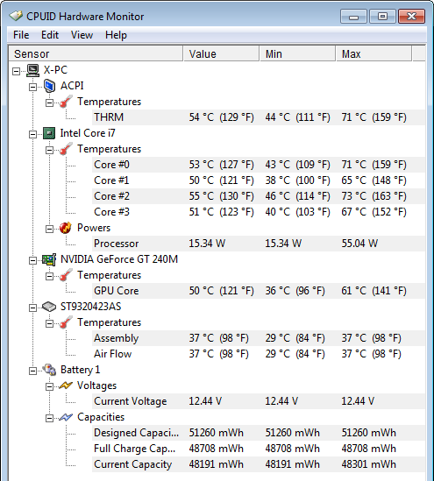This screenshot has width=434, height=481.
Task: Click the Sensor column header
Action: point(96,54)
